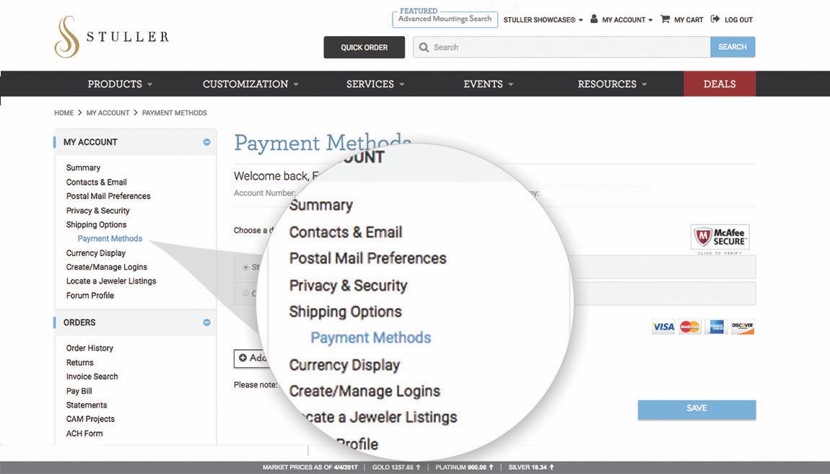Viewport: 830px width, 474px height.
Task: Open Returns in the sidebar
Action: coord(79,362)
